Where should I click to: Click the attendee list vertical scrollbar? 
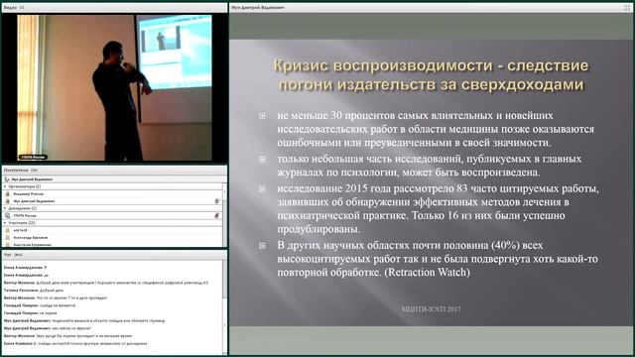[225, 214]
